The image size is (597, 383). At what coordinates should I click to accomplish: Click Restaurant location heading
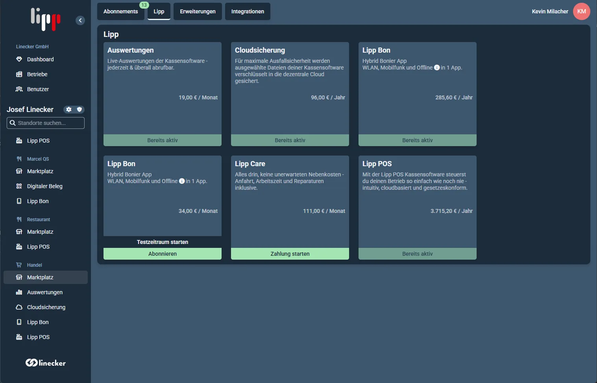point(39,220)
